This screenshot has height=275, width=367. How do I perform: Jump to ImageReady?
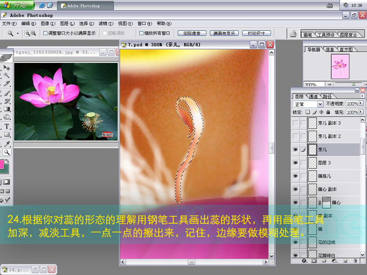(7, 200)
